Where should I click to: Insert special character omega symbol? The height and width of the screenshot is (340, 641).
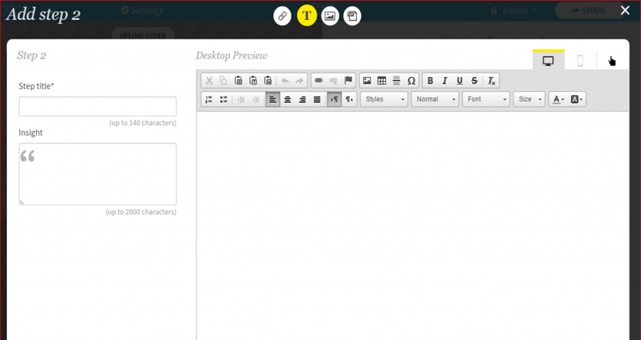(411, 81)
